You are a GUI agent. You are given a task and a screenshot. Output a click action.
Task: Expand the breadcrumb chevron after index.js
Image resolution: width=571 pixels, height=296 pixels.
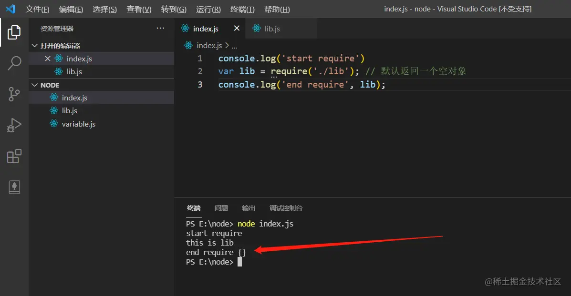point(227,45)
